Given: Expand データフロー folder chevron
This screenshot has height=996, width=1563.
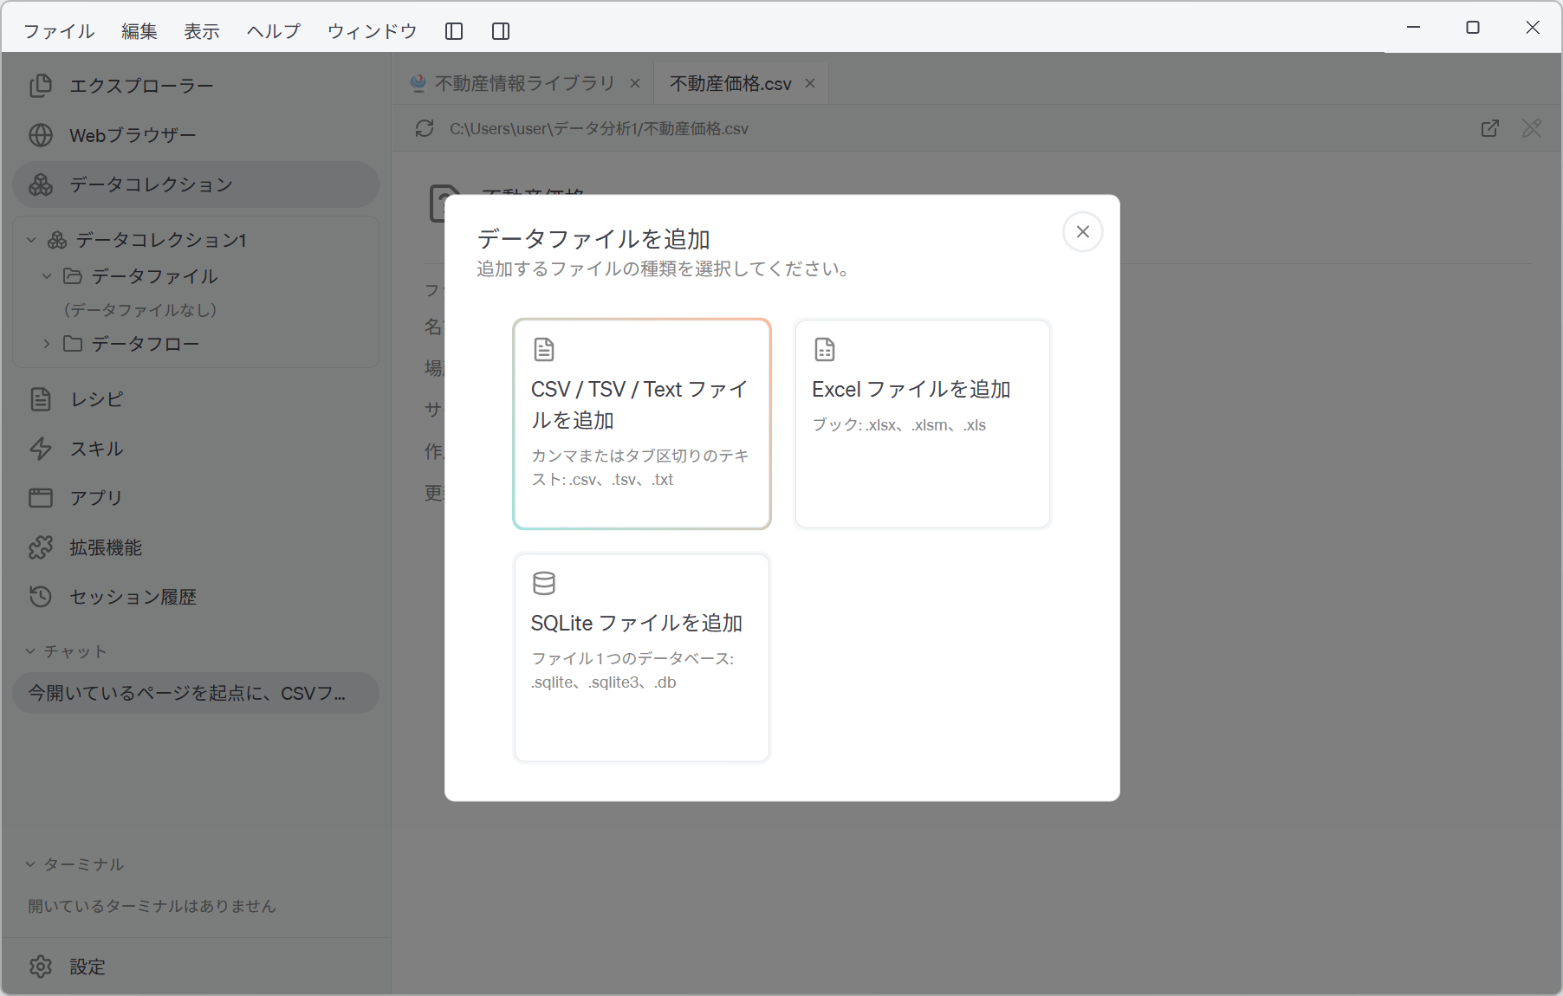Looking at the screenshot, I should click(47, 344).
